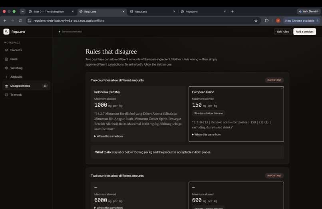Click the Ask Gemini button
Image resolution: width=322 pixels, height=209 pixels.
[308, 12]
